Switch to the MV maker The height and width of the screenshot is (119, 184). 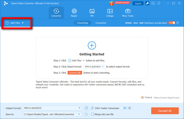click(92, 13)
